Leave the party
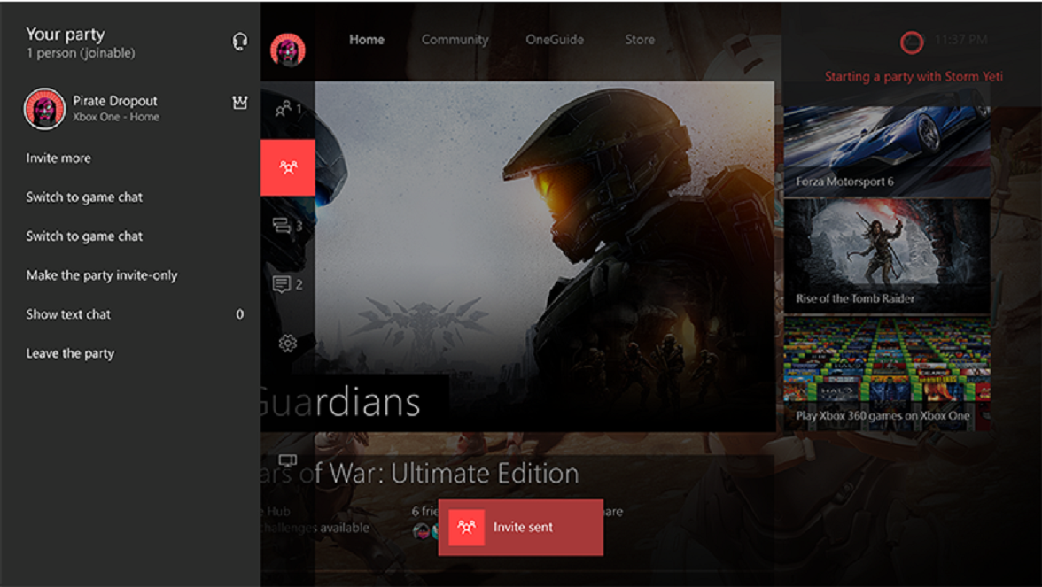This screenshot has width=1042, height=587. [x=70, y=353]
